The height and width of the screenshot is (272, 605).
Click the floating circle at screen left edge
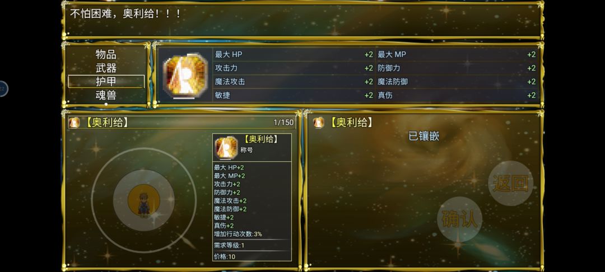(x=2, y=88)
